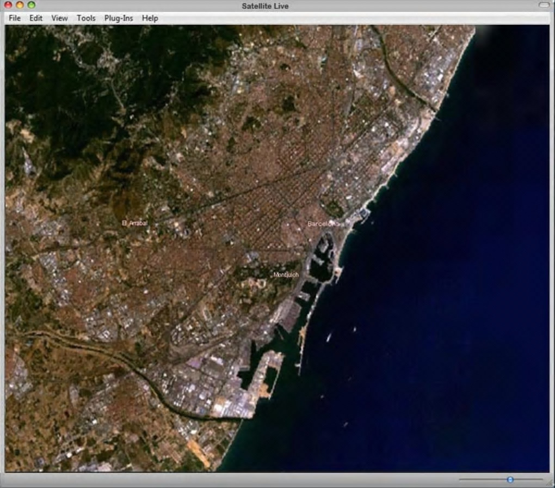Screen dimensions: 555x488
Task: Click the zoom slider's blue handle
Action: (x=510, y=480)
